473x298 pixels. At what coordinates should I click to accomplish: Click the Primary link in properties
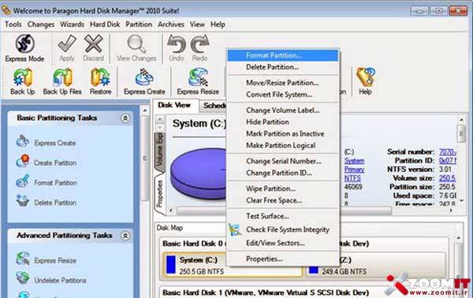(354, 169)
